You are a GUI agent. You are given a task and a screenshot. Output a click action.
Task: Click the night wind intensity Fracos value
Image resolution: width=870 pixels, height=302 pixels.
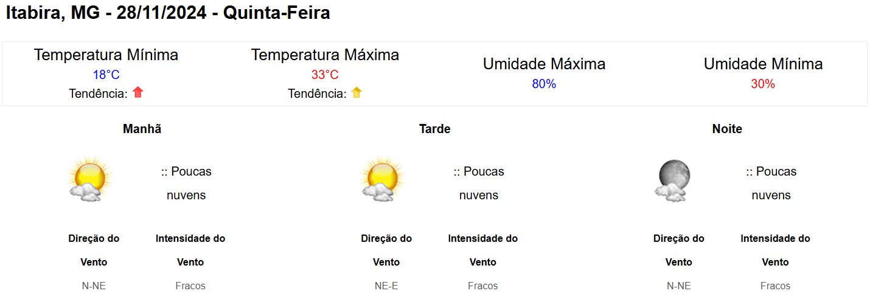pyautogui.click(x=775, y=286)
